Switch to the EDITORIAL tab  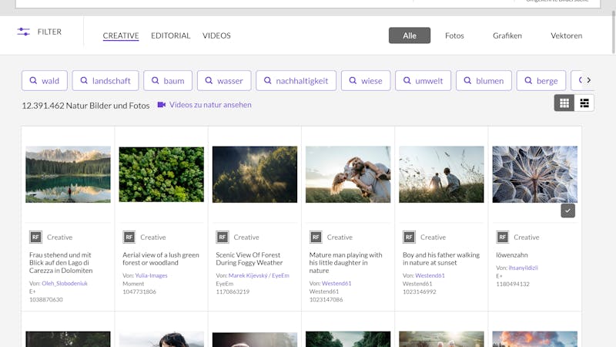click(x=170, y=35)
